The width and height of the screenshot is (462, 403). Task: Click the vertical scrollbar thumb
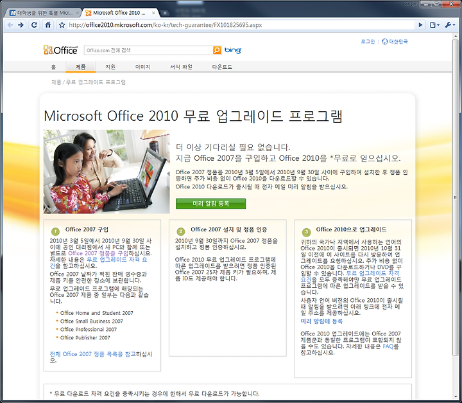point(456,197)
